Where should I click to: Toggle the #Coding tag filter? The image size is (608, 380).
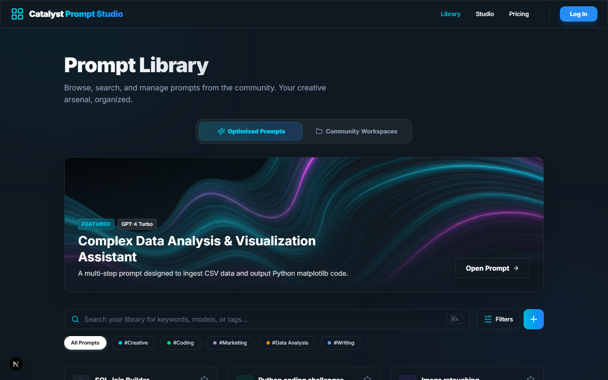[x=180, y=343]
